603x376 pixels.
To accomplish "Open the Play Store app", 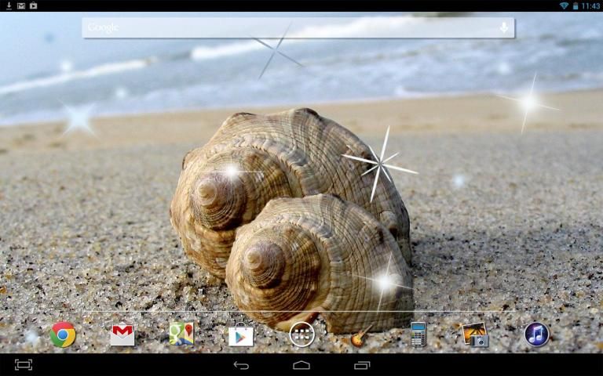I will click(x=241, y=335).
